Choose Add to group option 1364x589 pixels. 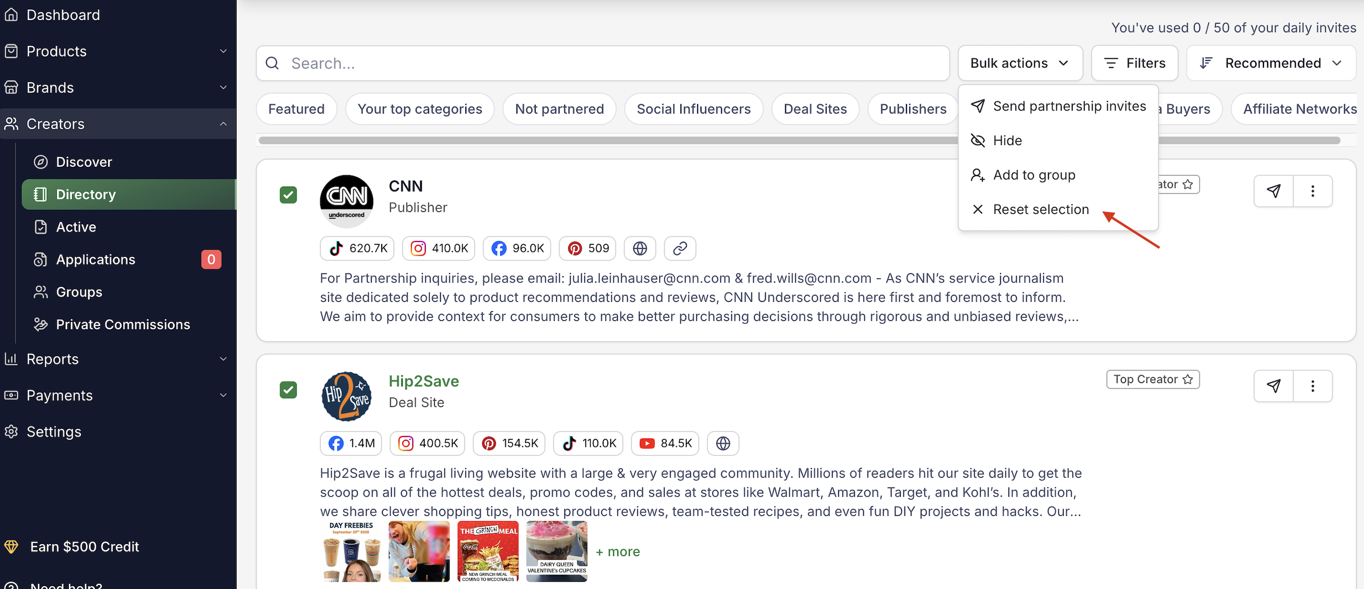click(1034, 175)
